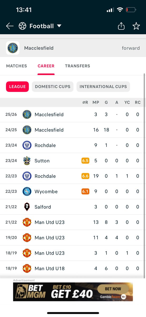Open the CAREER tab

coord(46,66)
